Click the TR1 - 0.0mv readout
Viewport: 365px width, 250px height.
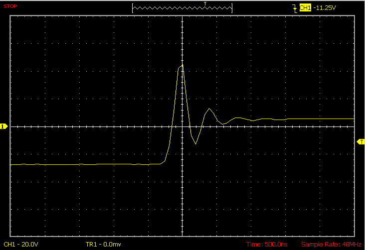point(103,244)
